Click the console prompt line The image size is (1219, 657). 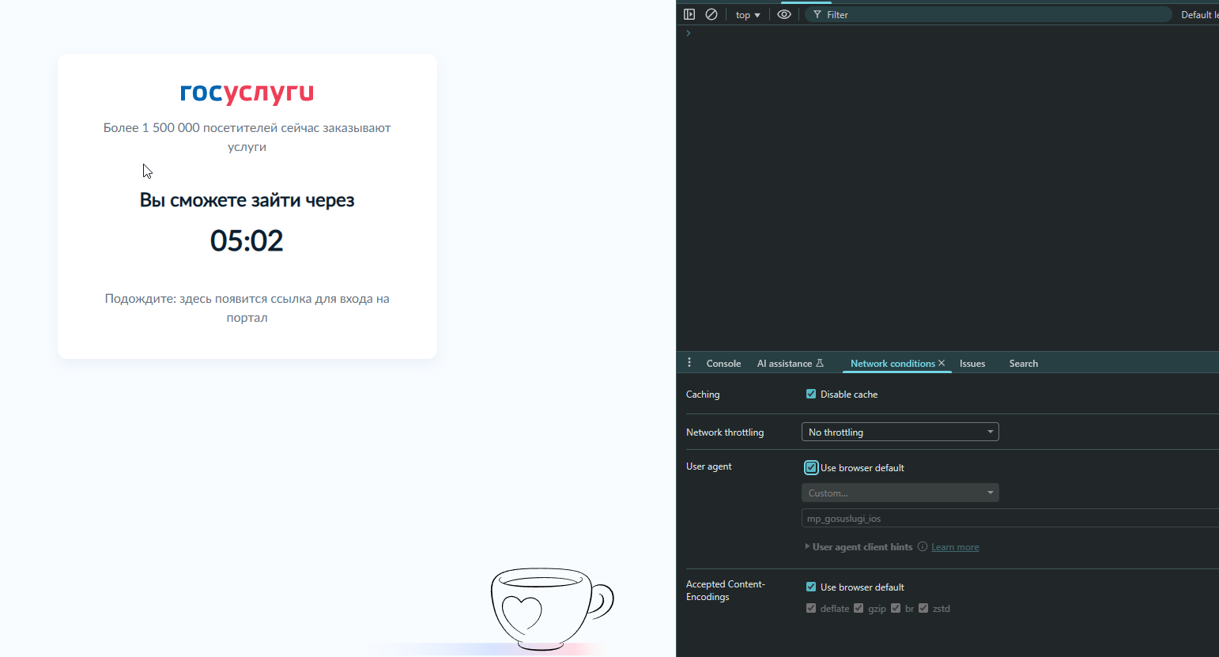(948, 33)
